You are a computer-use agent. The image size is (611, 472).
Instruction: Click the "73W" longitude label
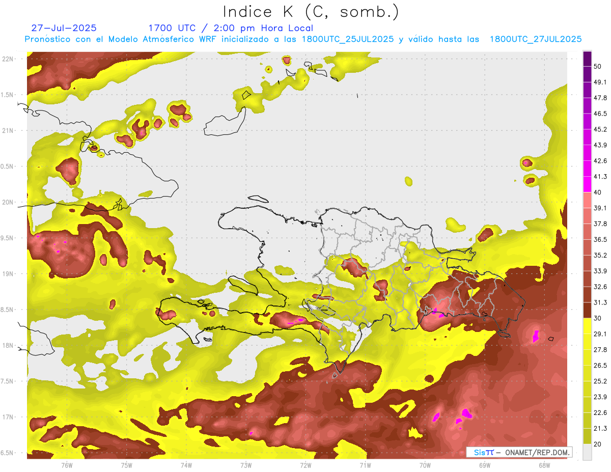pos(246,465)
